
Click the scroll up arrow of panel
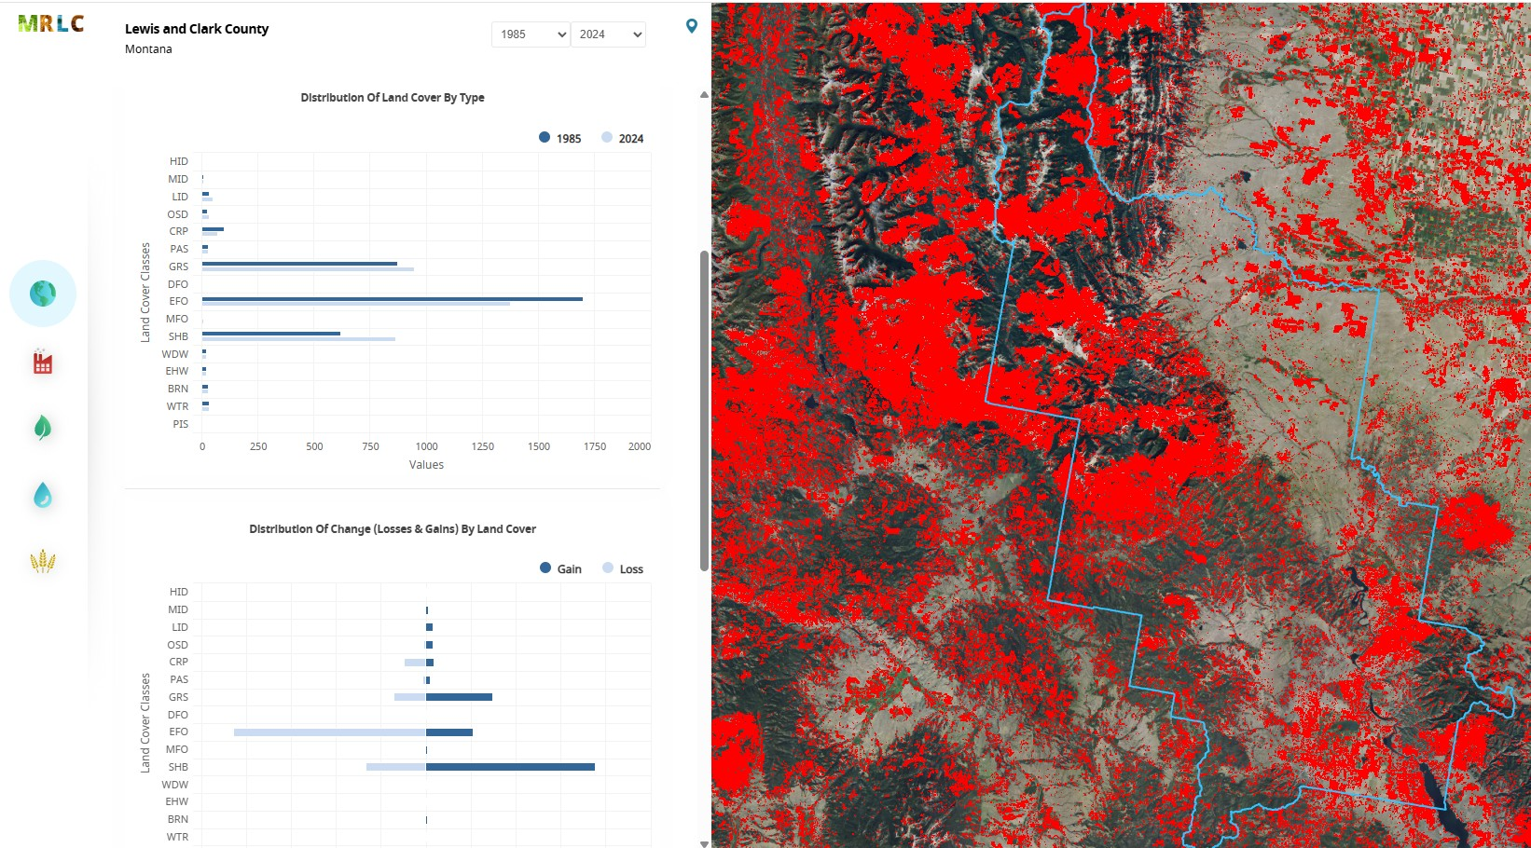704,95
